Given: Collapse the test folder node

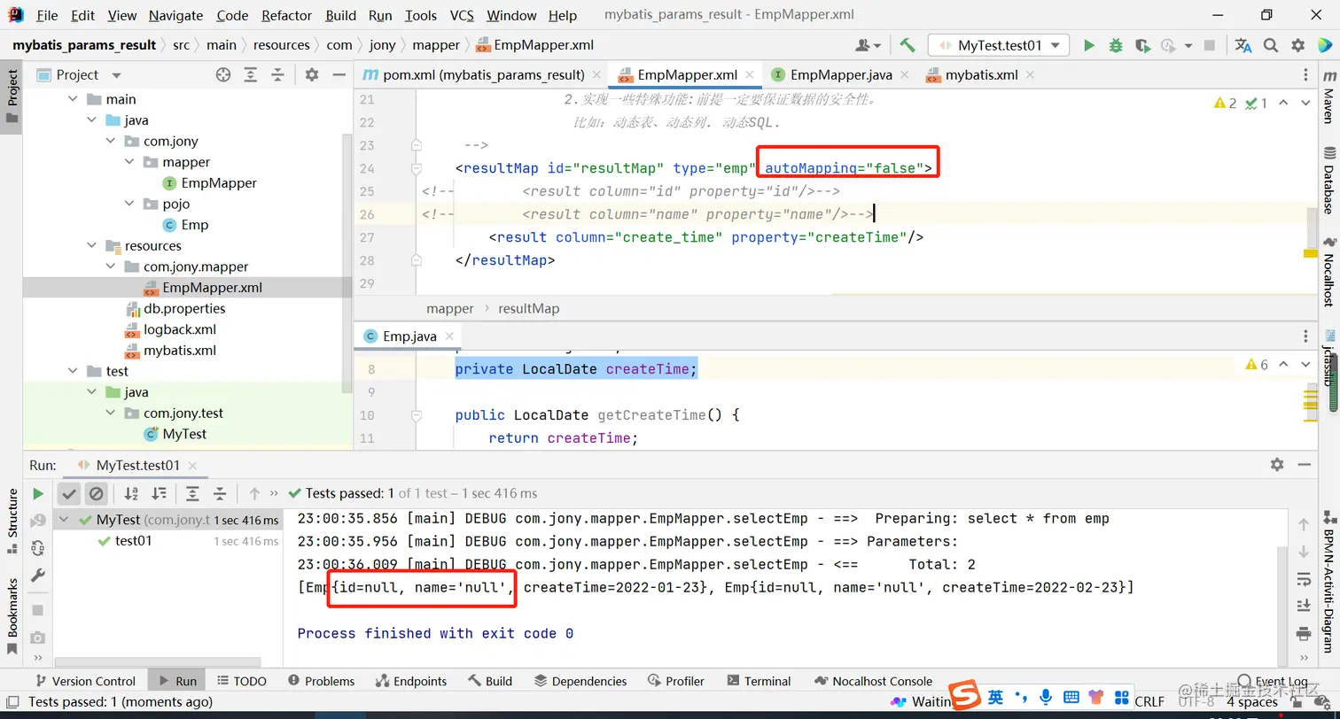Looking at the screenshot, I should coord(74,371).
